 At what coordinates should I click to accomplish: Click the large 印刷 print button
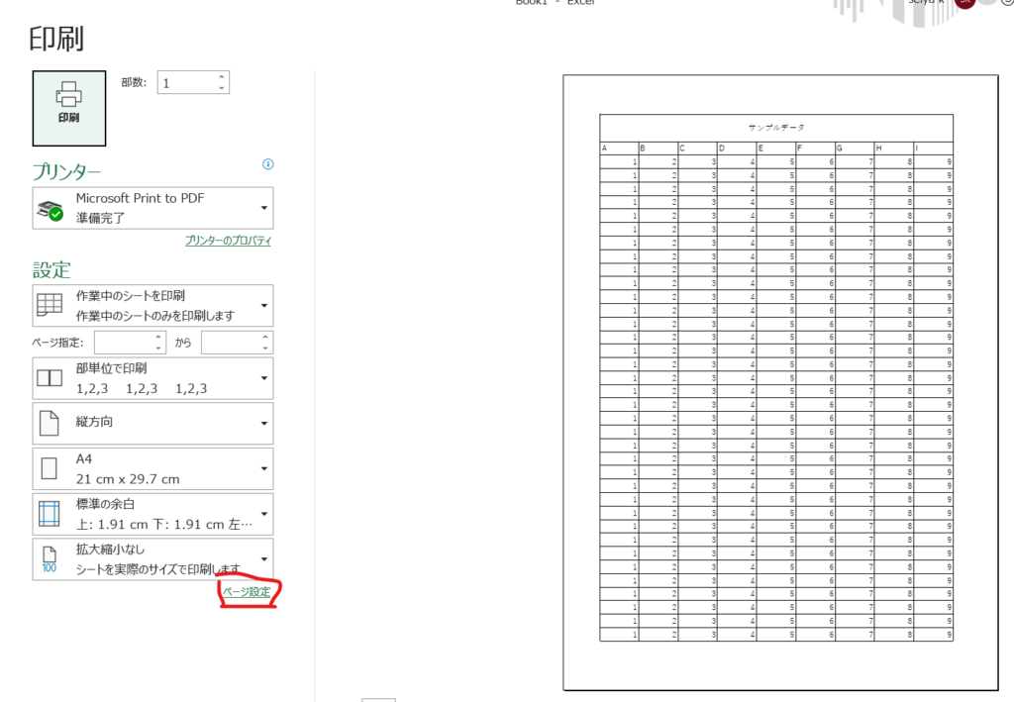coord(68,107)
